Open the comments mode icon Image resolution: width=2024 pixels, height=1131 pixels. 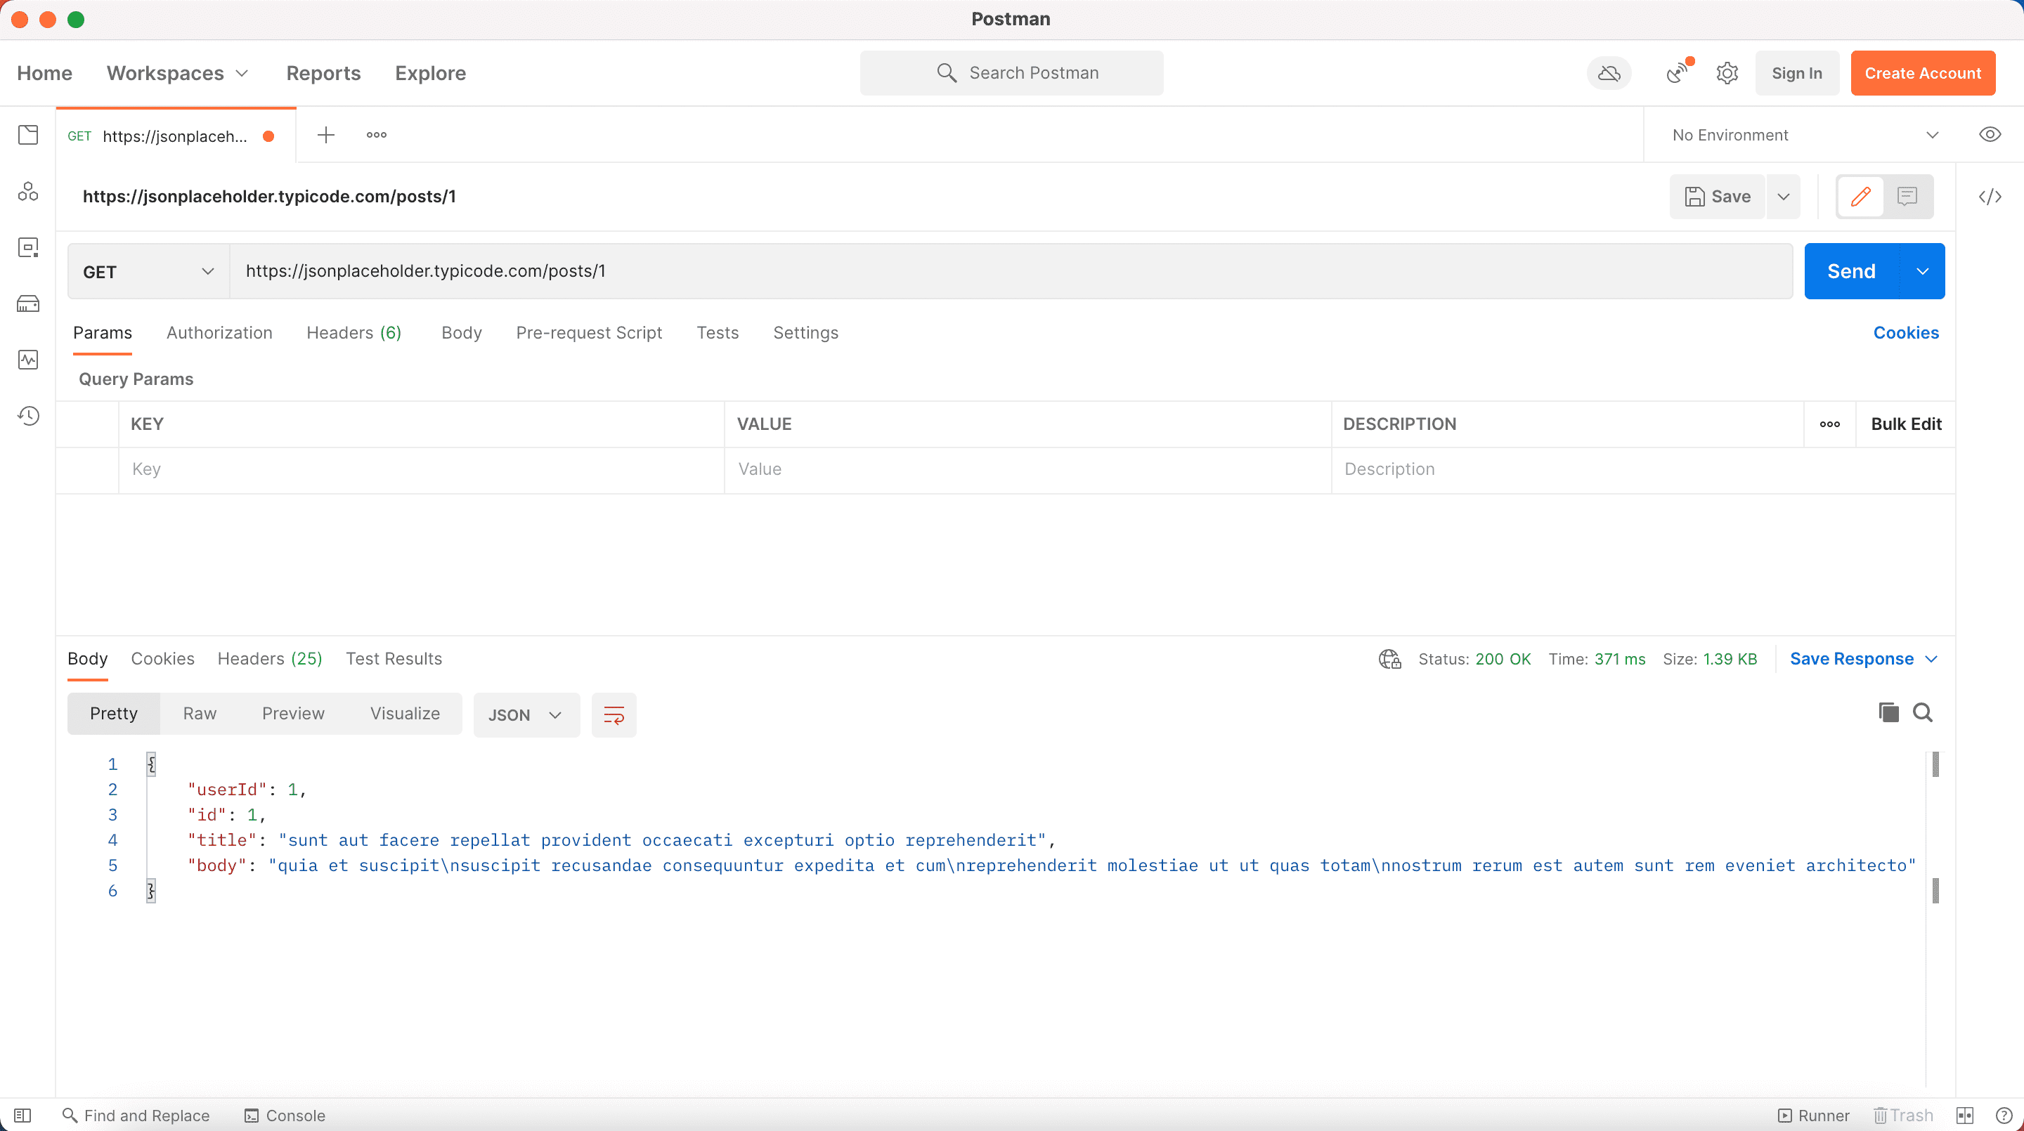click(x=1907, y=197)
